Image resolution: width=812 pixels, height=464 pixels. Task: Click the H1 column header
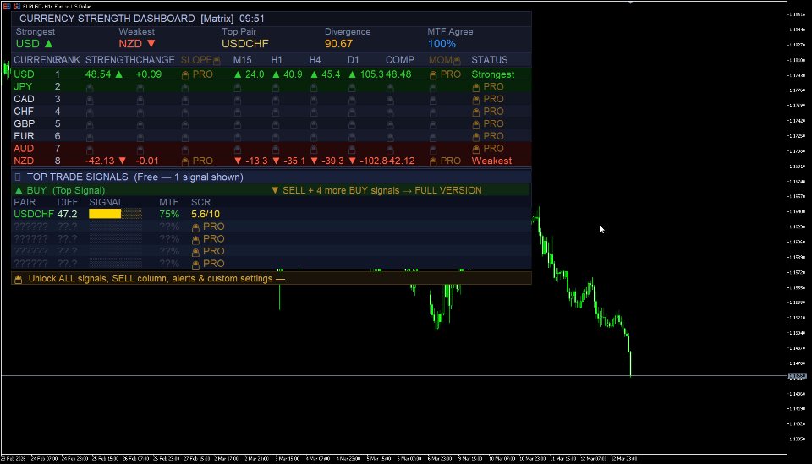pyautogui.click(x=277, y=60)
